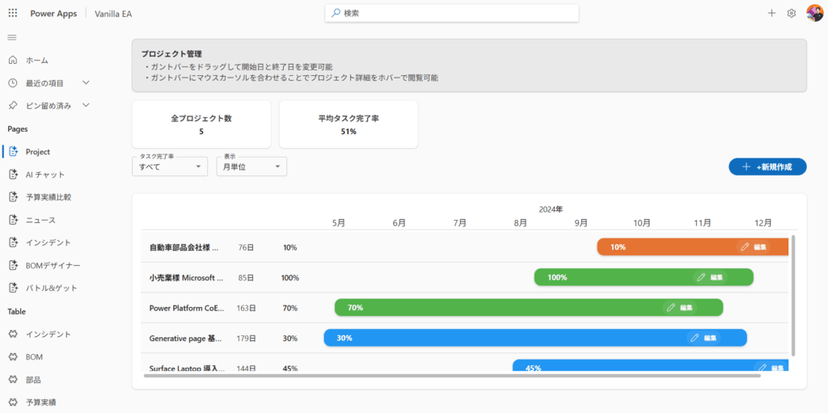The width and height of the screenshot is (828, 413).
Task: Open the 表示 月単位 dropdown
Action: 251,166
